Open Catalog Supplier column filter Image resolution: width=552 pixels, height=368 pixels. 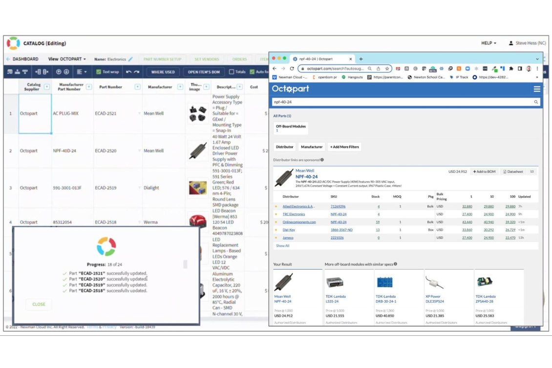[x=47, y=87]
